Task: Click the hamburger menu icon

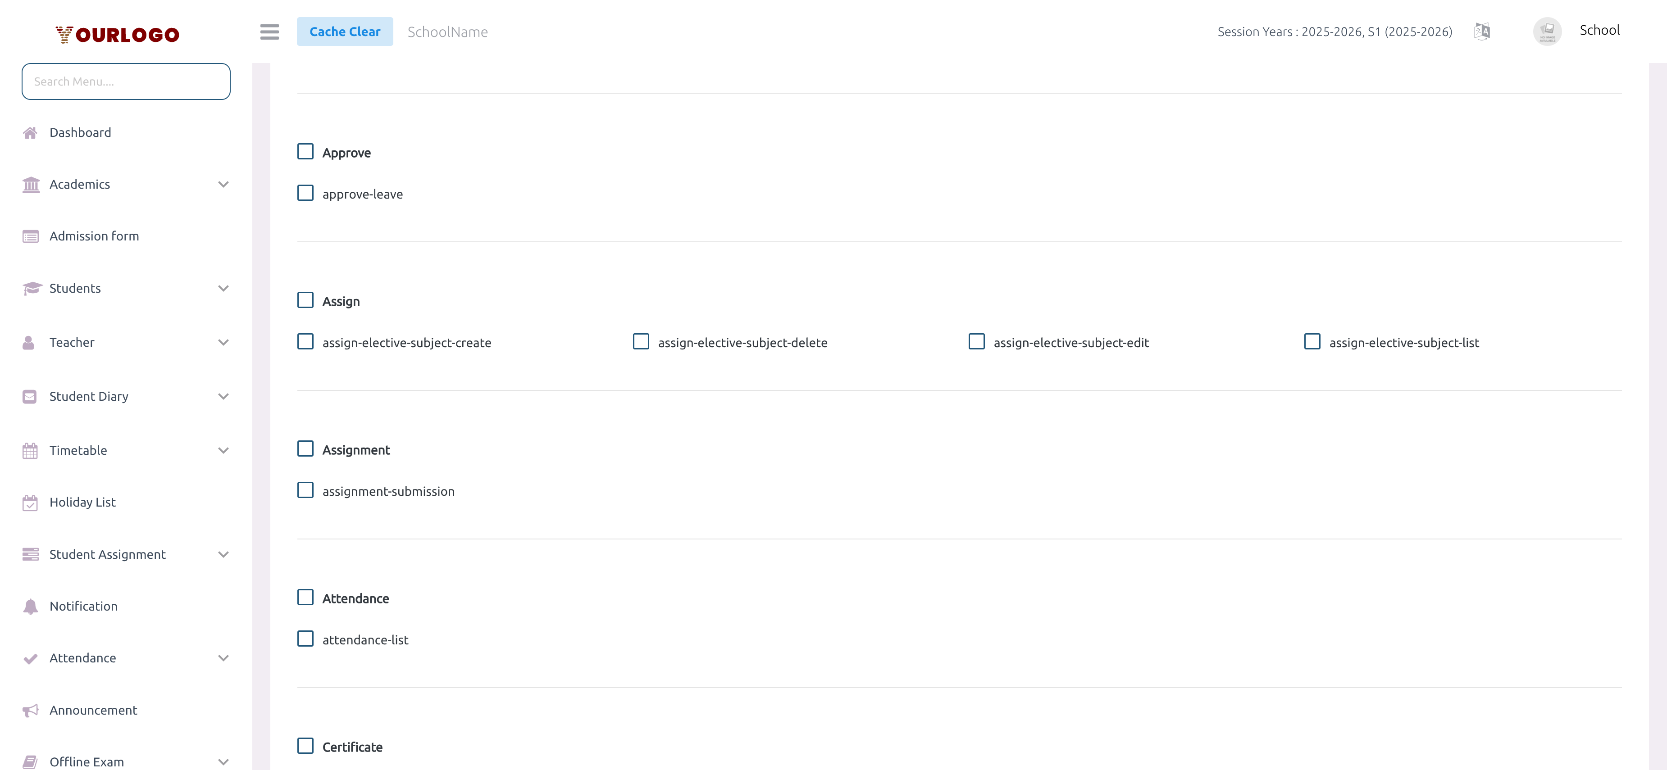Action: (270, 32)
